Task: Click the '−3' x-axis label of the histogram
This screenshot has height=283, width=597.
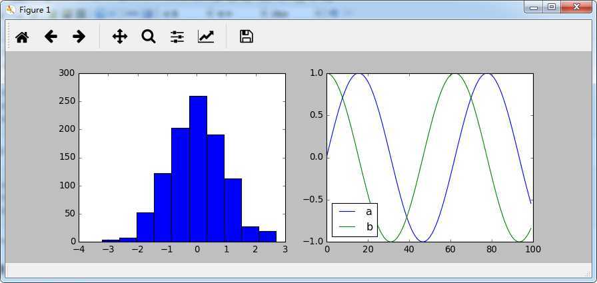Action: coord(108,250)
